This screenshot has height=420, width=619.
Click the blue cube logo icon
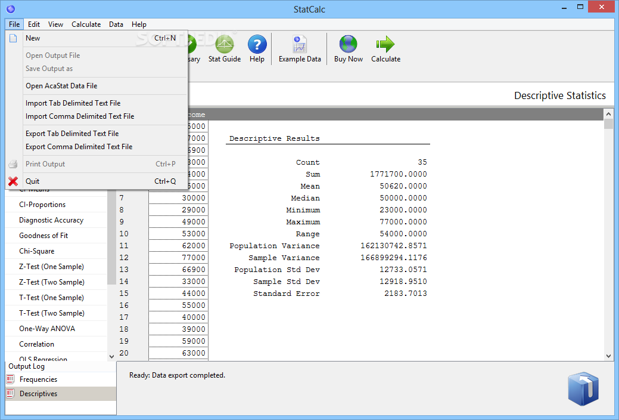[x=583, y=389]
